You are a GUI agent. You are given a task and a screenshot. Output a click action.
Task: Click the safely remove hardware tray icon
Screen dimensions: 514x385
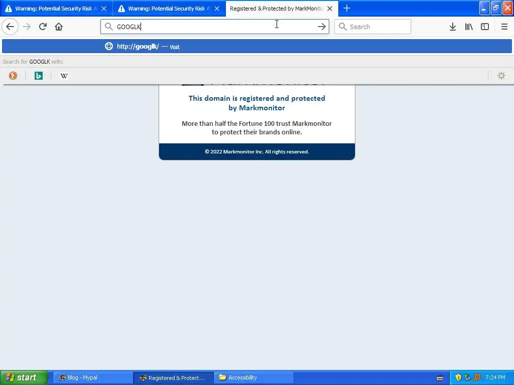click(x=467, y=377)
